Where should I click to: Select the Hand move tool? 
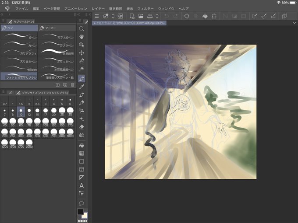coord(82,37)
